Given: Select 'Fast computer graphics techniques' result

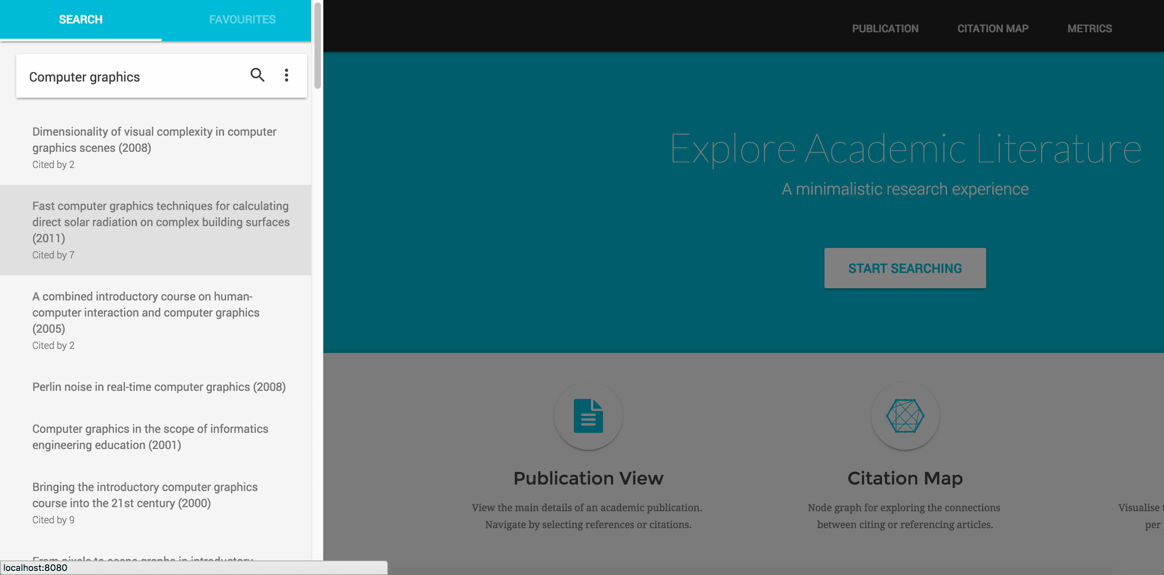Looking at the screenshot, I should click(156, 230).
